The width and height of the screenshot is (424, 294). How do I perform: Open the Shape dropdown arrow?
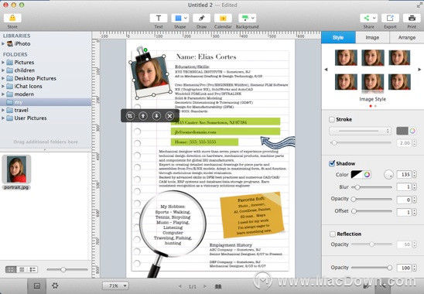[186, 18]
